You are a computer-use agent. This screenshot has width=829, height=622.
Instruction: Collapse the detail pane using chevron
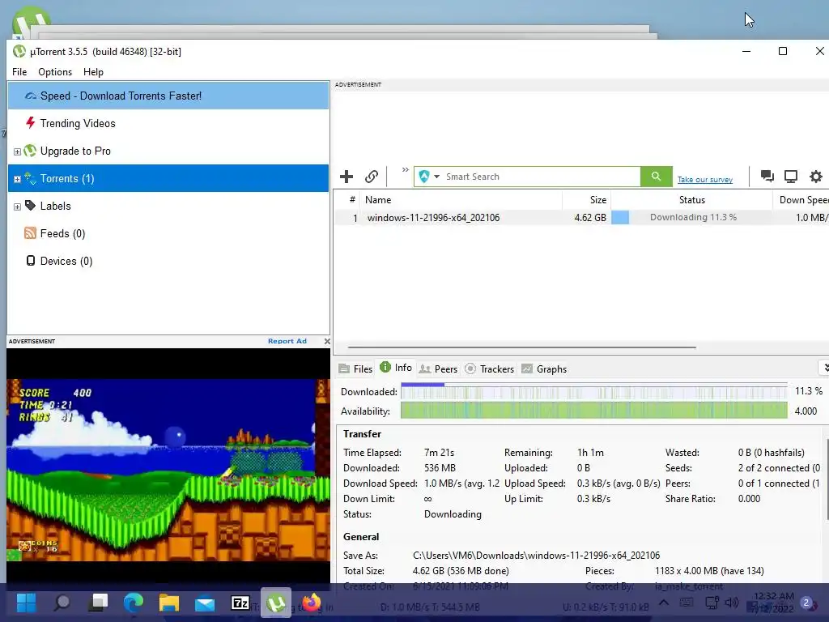(824, 368)
